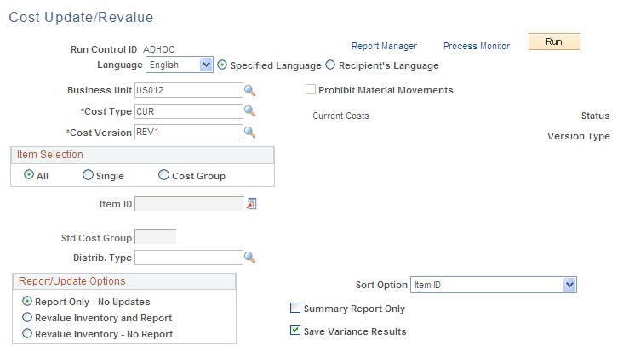
Task: Choose the Single item selection option
Action: [x=88, y=175]
